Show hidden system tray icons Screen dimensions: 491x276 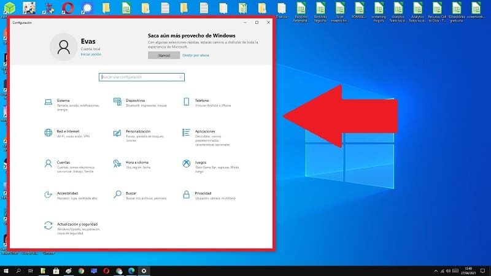pos(436,271)
